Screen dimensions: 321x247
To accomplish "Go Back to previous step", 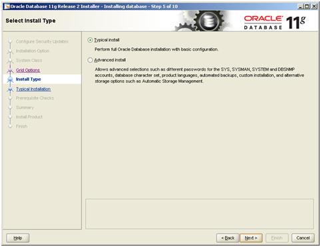I will [x=228, y=238].
